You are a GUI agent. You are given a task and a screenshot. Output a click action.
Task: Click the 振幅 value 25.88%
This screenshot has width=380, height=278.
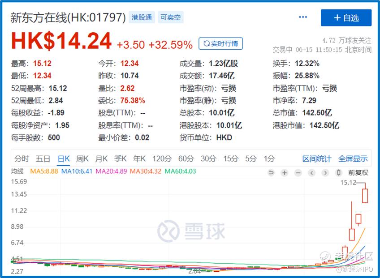pos(307,76)
